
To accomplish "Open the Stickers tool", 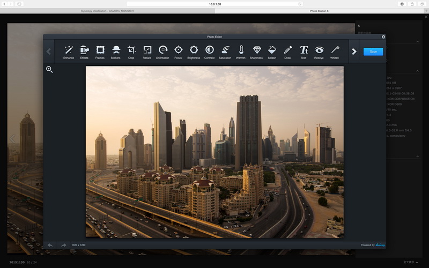I will pyautogui.click(x=115, y=52).
